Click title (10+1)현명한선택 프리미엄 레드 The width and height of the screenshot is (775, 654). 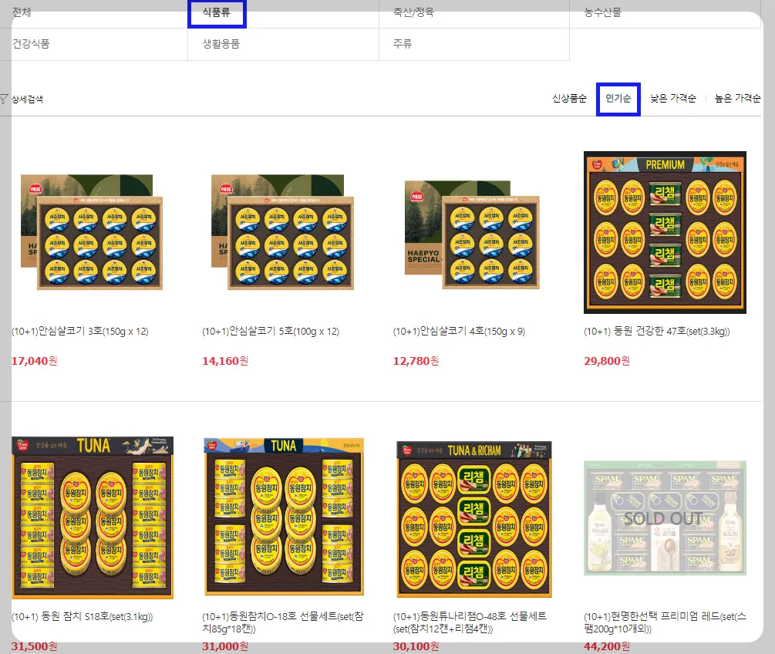click(x=665, y=622)
